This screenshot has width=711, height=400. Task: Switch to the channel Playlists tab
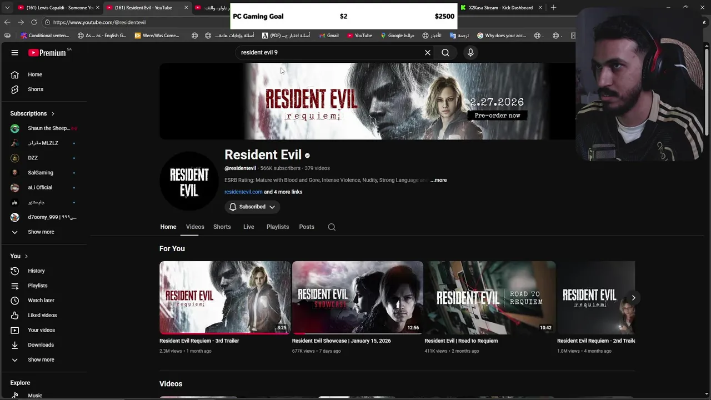278,227
